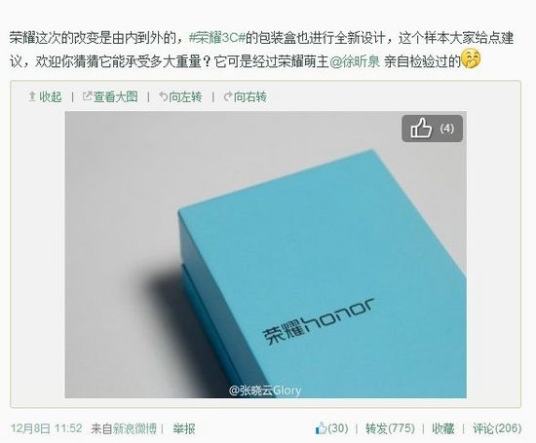Rotate image with 向左转

185,97
